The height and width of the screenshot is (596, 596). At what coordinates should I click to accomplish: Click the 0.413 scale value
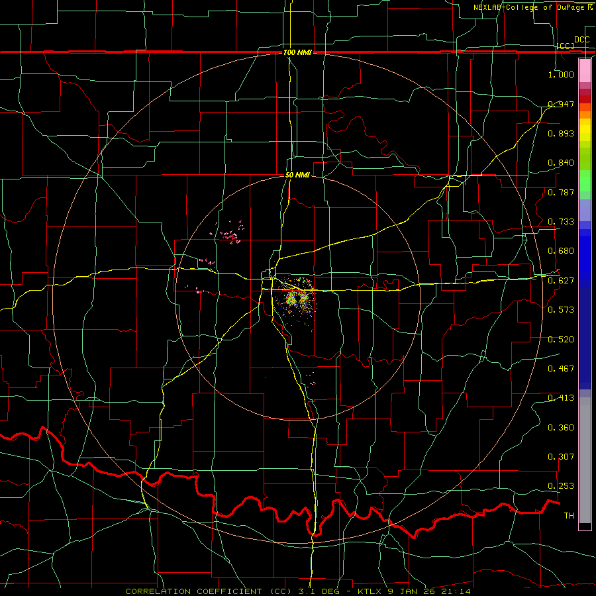pyautogui.click(x=561, y=398)
